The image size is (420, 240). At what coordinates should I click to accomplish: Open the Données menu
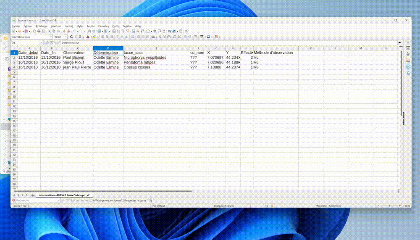[x=103, y=26]
